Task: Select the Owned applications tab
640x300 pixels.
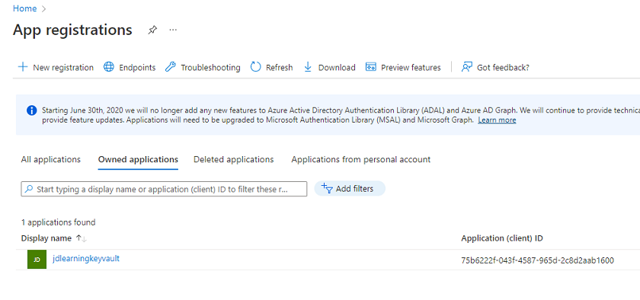Action: [138, 160]
